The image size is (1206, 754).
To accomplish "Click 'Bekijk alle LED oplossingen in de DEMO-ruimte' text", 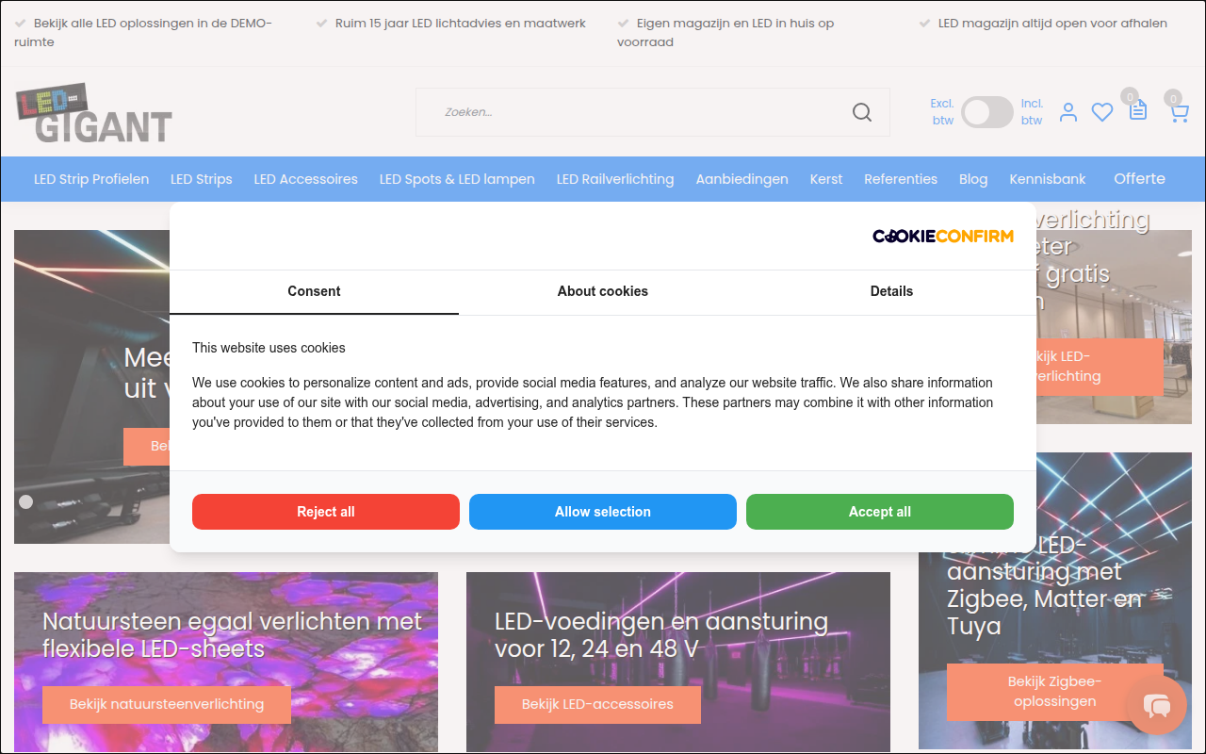I will tap(143, 32).
